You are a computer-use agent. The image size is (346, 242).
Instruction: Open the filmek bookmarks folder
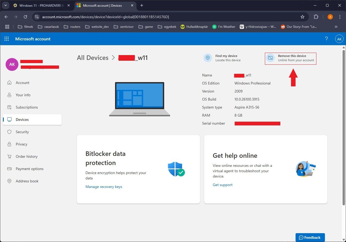tap(25, 27)
